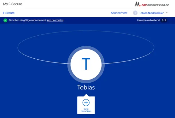Click the Gerät hinzufügen card

point(86,105)
